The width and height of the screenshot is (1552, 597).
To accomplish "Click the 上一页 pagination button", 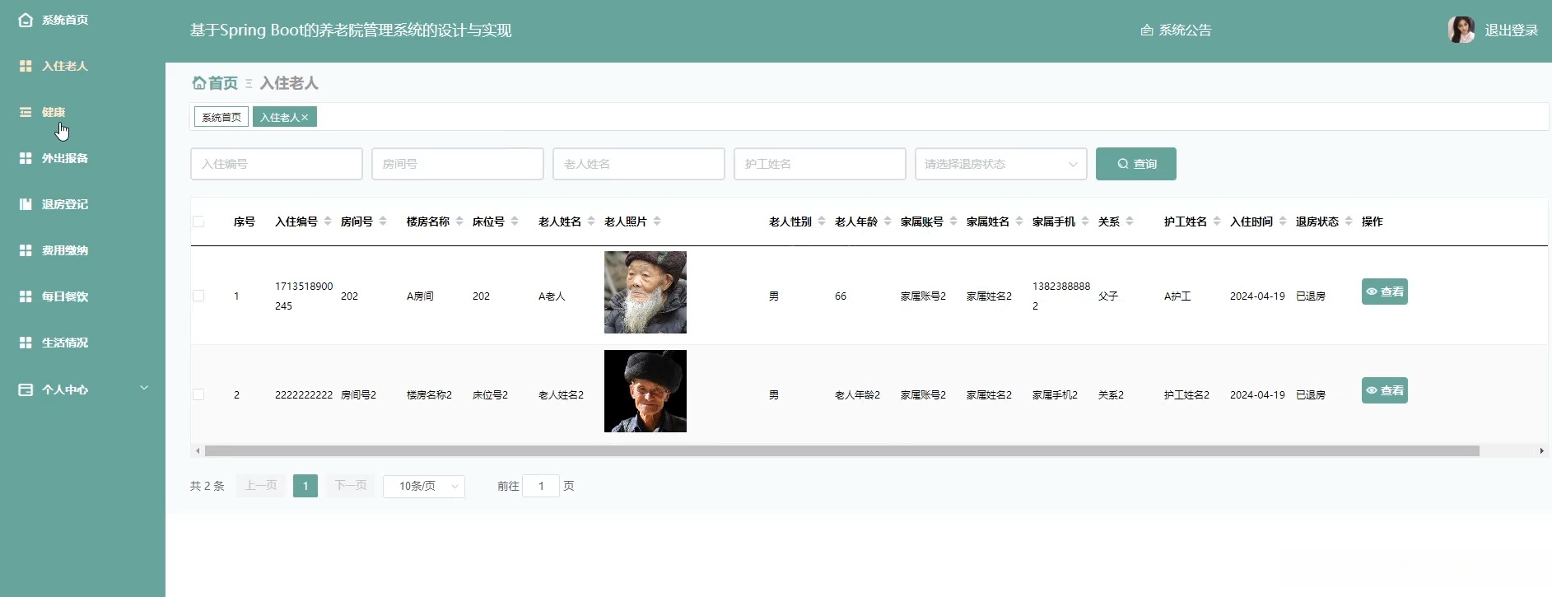I will coord(261,486).
